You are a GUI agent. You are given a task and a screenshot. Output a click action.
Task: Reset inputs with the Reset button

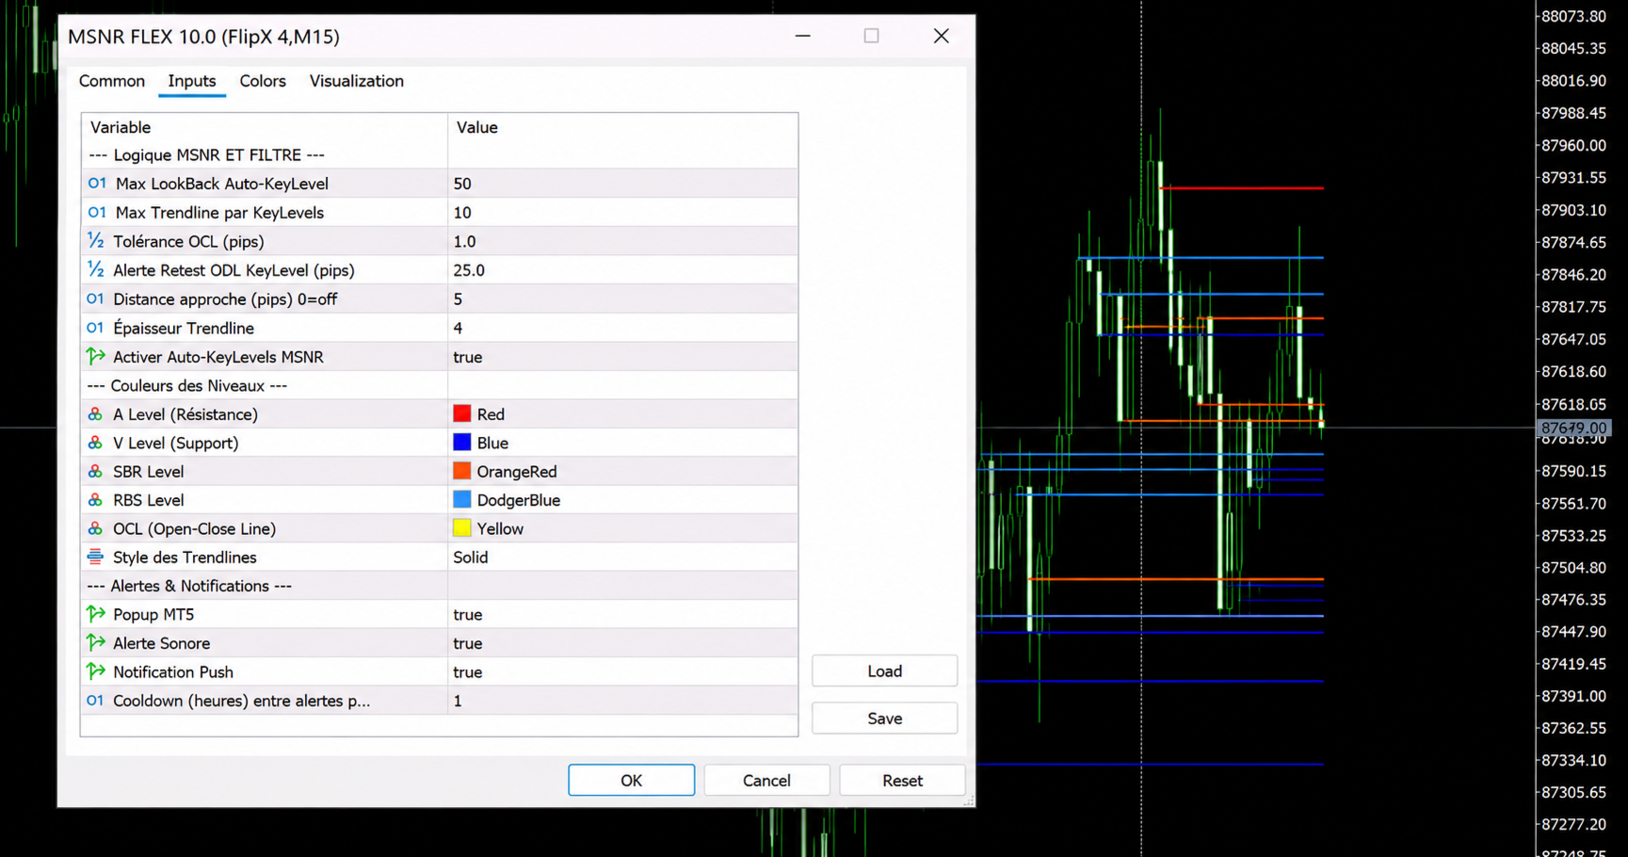click(x=902, y=780)
